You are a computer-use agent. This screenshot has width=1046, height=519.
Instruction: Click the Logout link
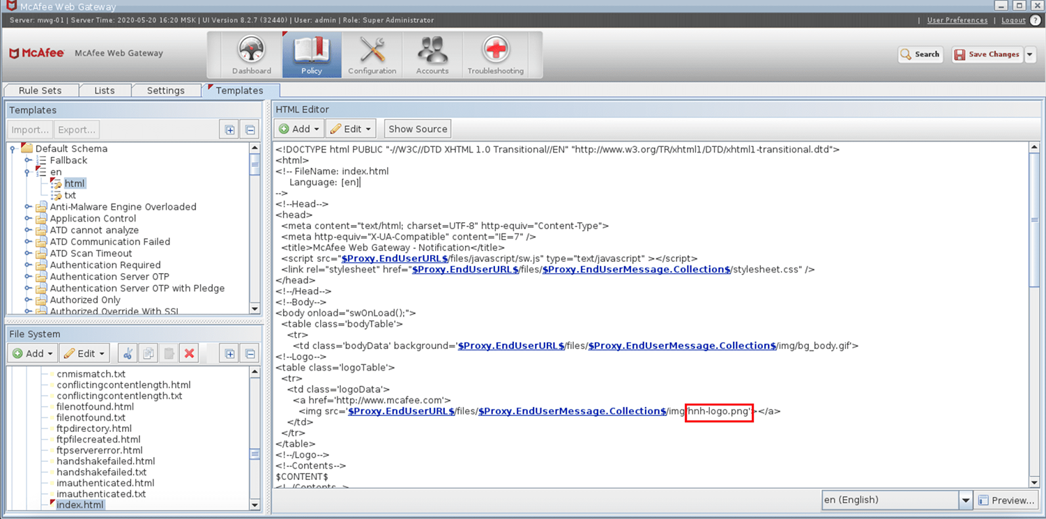[1013, 20]
